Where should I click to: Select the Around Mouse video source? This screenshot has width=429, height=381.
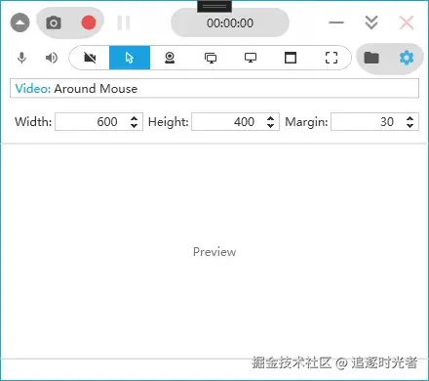coord(130,58)
